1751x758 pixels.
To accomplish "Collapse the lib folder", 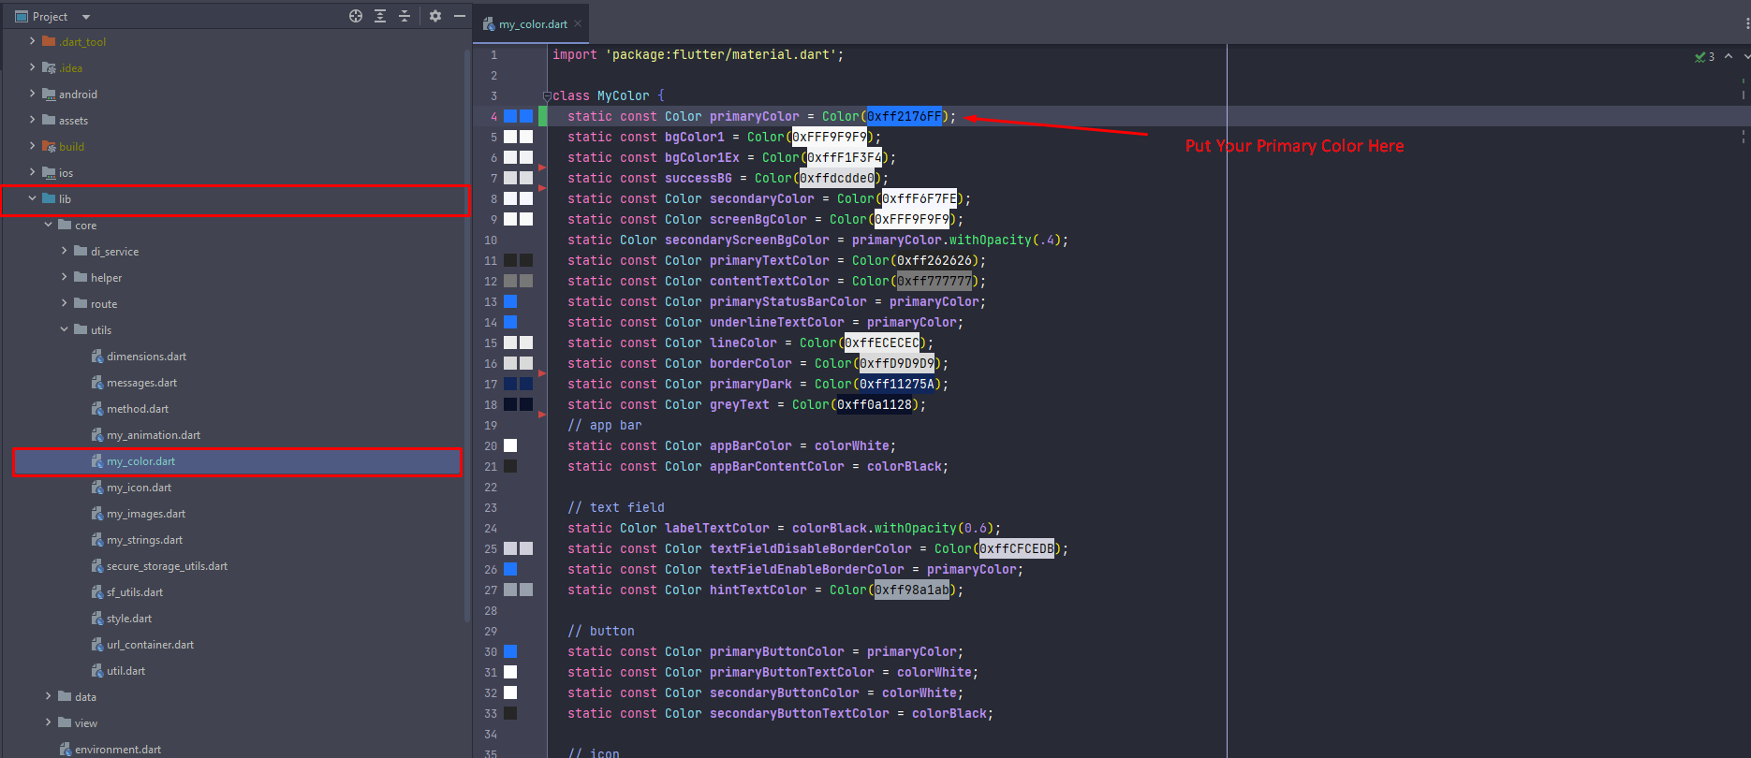I will 33,198.
